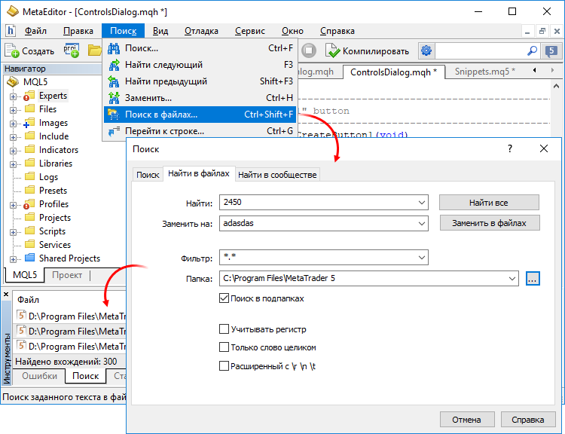Viewport: 565px width, 434px height.
Task: Open the Папка dropdown arrow
Action: (x=512, y=278)
